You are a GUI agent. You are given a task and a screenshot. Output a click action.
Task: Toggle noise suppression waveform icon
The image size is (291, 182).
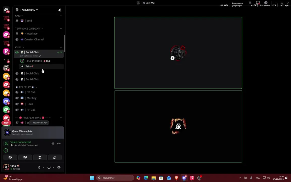click(53, 144)
